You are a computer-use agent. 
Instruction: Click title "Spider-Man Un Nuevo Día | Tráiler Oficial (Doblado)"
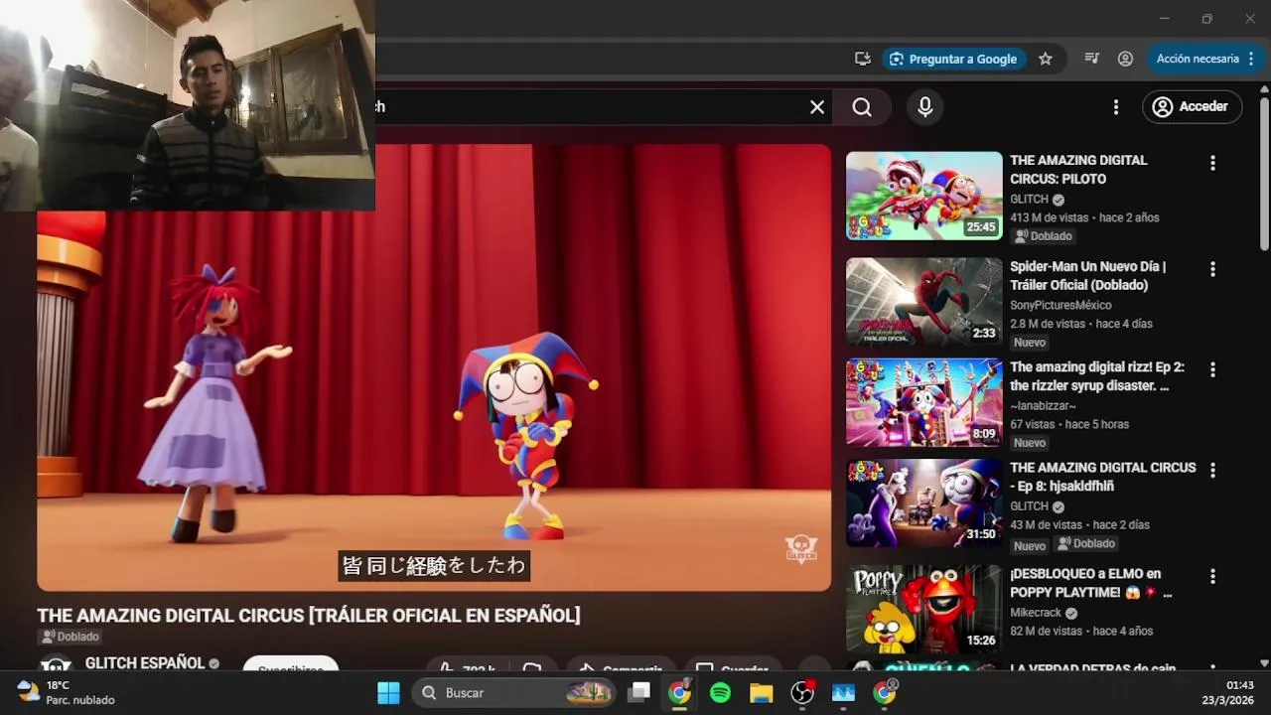click(1088, 275)
